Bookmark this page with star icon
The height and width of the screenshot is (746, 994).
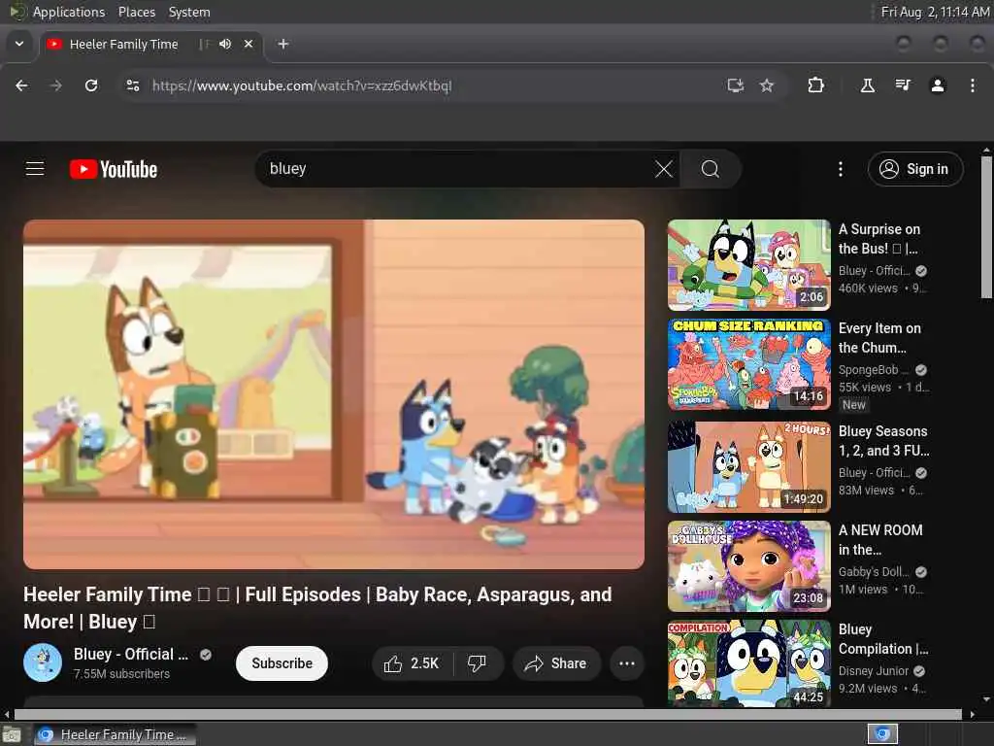[x=767, y=85]
